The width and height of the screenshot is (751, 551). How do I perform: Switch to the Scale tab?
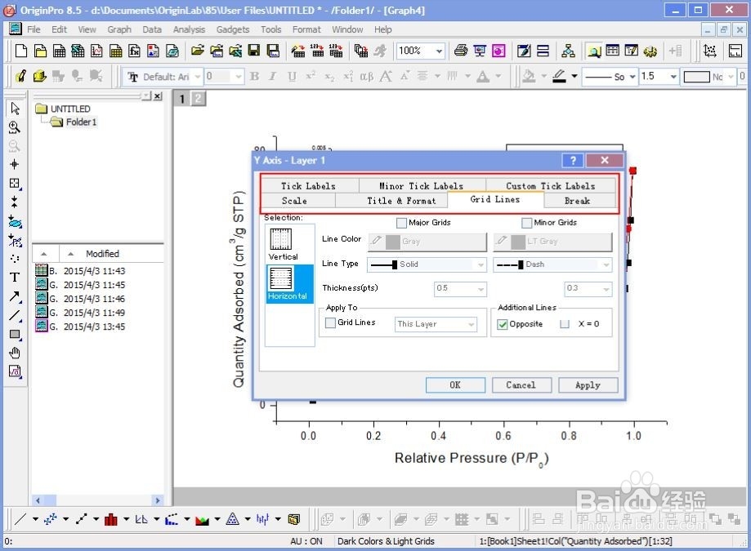click(x=294, y=201)
